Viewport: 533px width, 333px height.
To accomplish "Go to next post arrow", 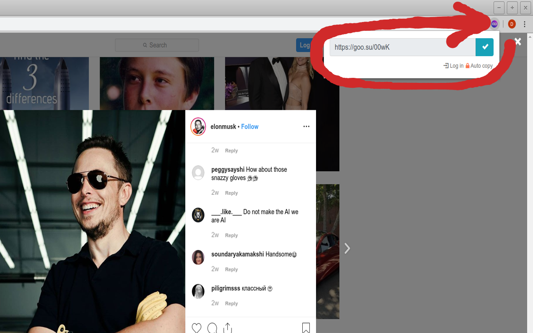I will [347, 249].
